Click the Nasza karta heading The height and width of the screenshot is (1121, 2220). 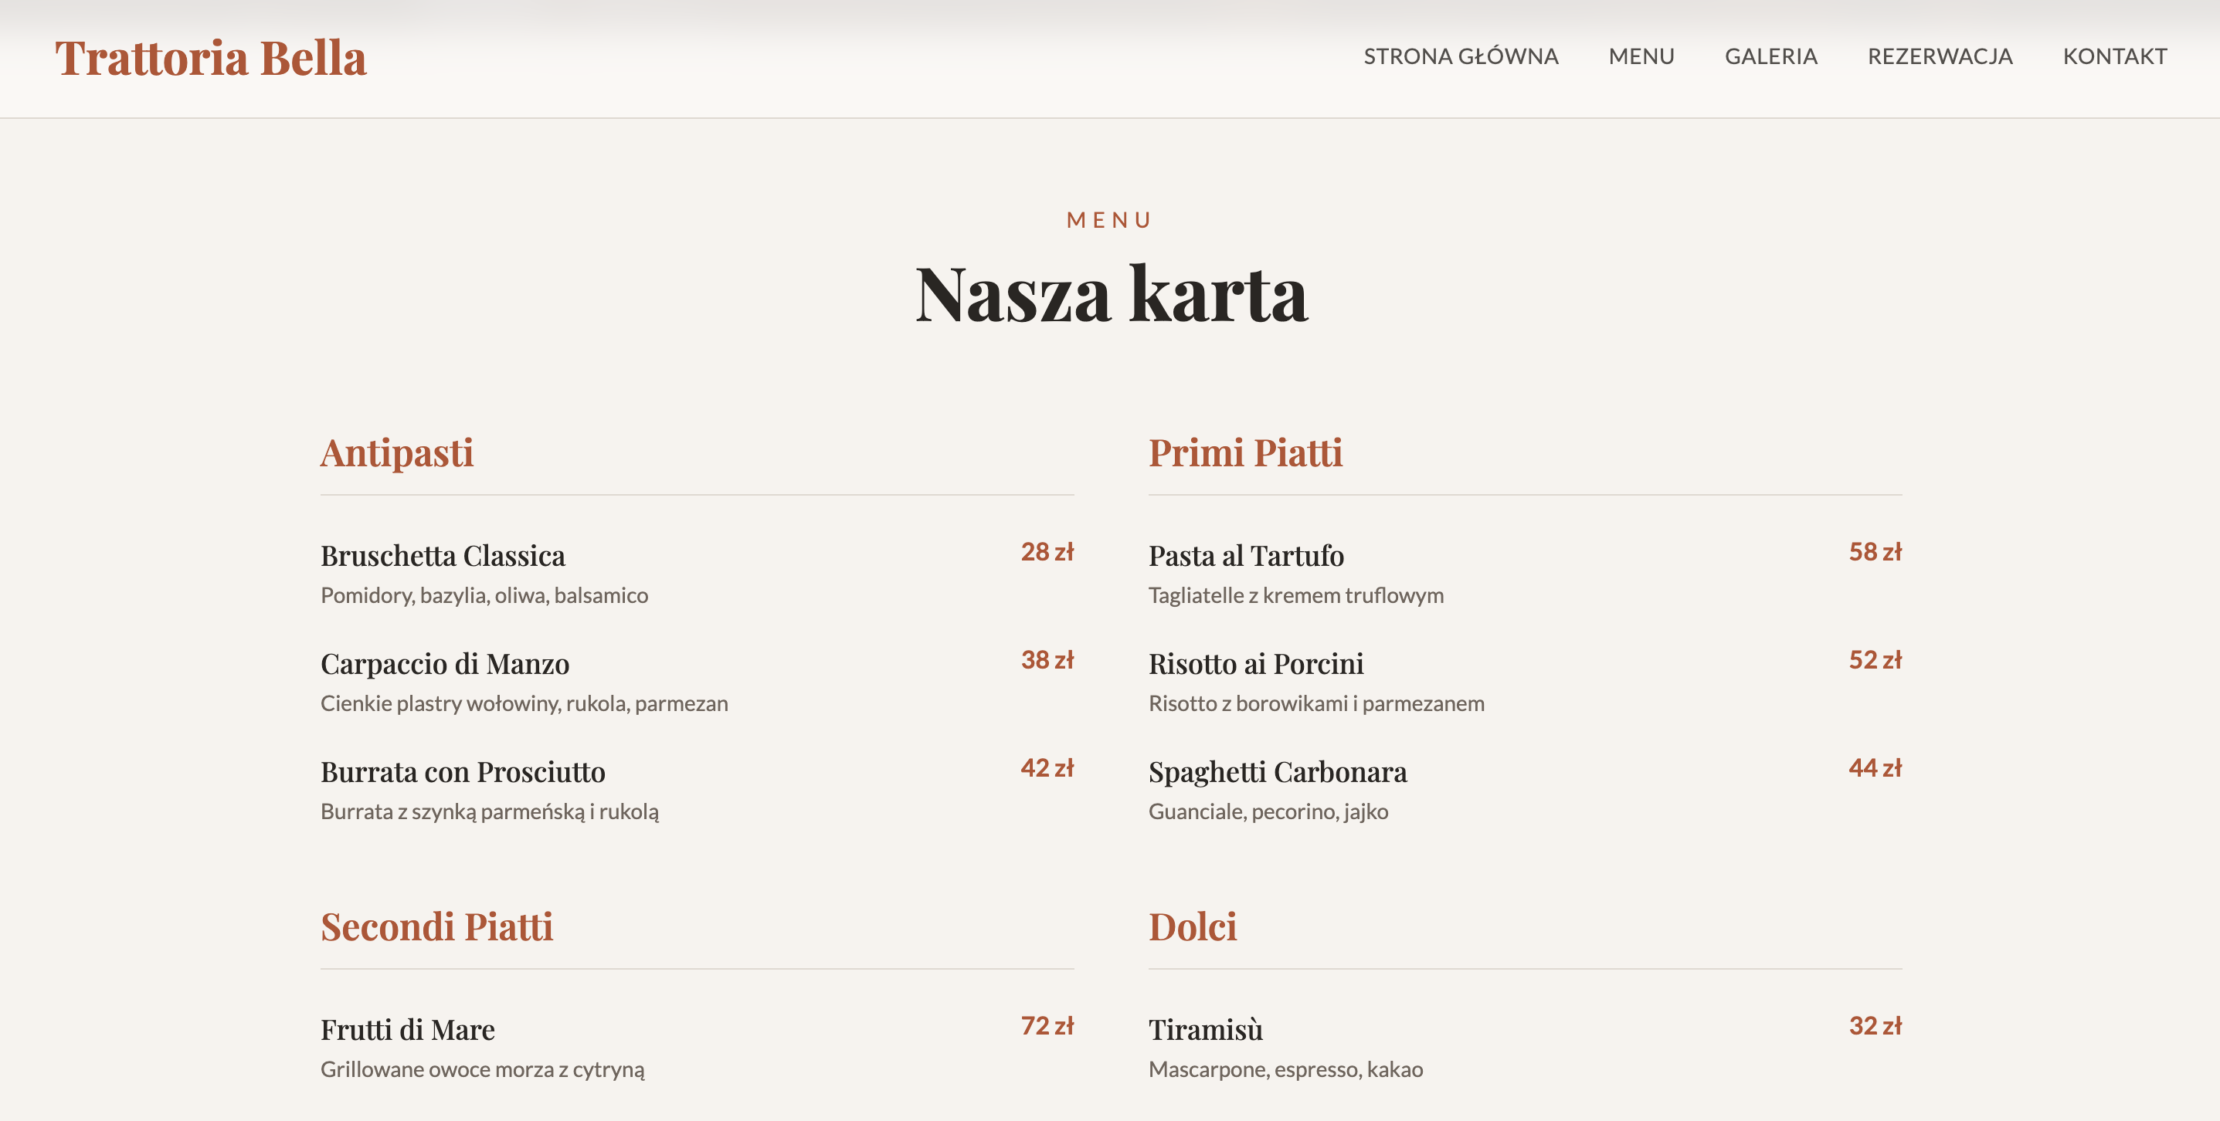[x=1111, y=295]
